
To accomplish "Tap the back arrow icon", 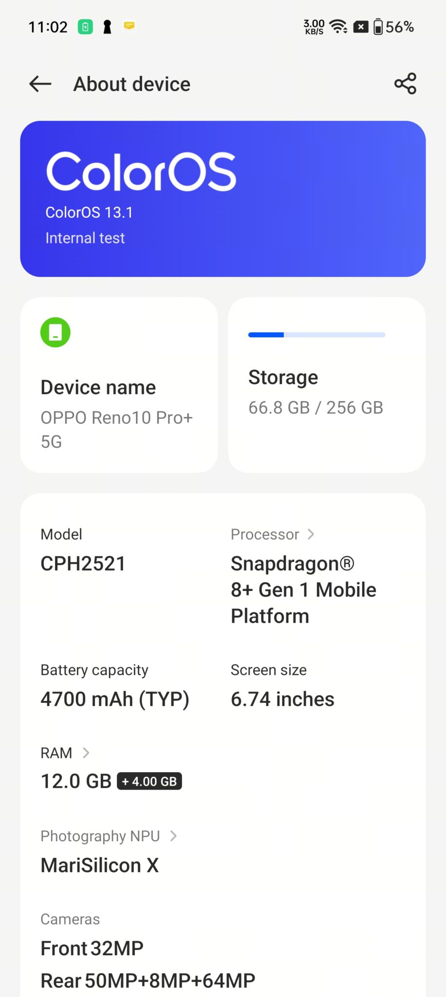I will pos(40,84).
